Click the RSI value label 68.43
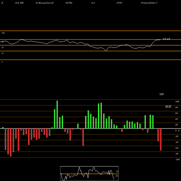This screenshot has width=181, height=181. pos(167,39)
